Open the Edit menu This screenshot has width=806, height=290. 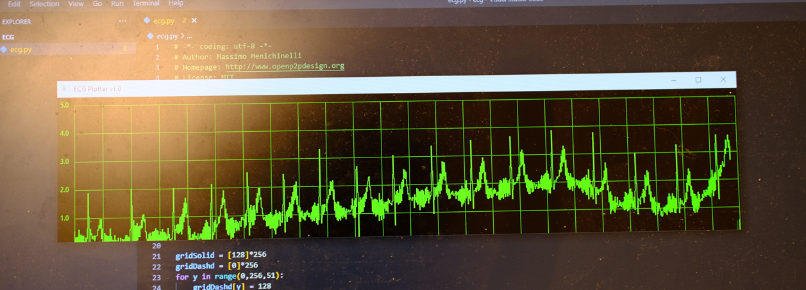coord(14,4)
